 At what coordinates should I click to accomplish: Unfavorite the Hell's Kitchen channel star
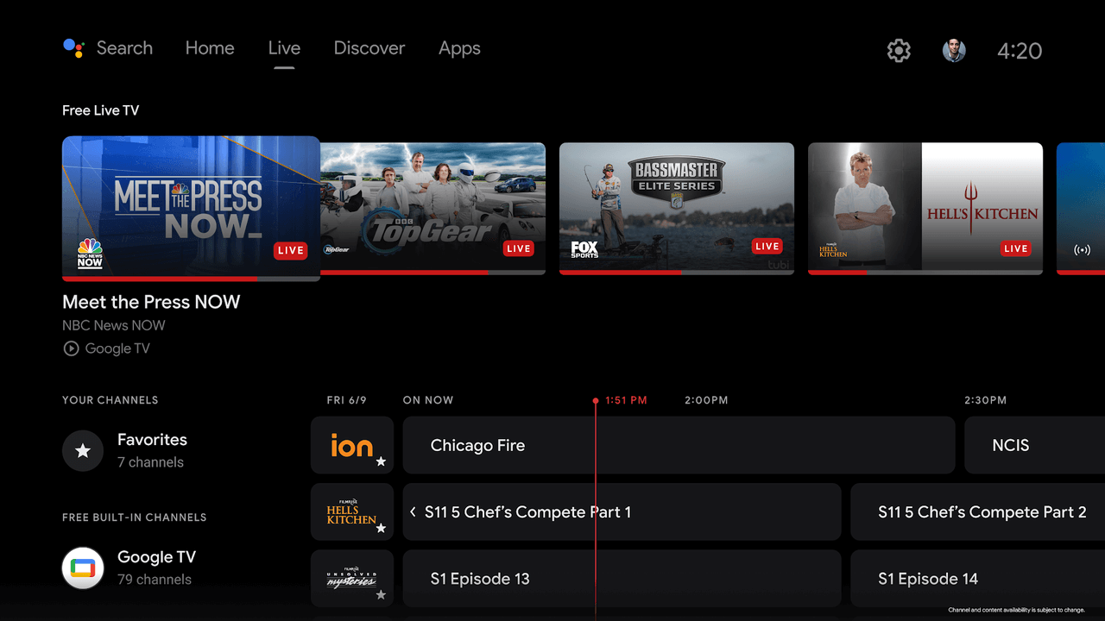point(380,530)
